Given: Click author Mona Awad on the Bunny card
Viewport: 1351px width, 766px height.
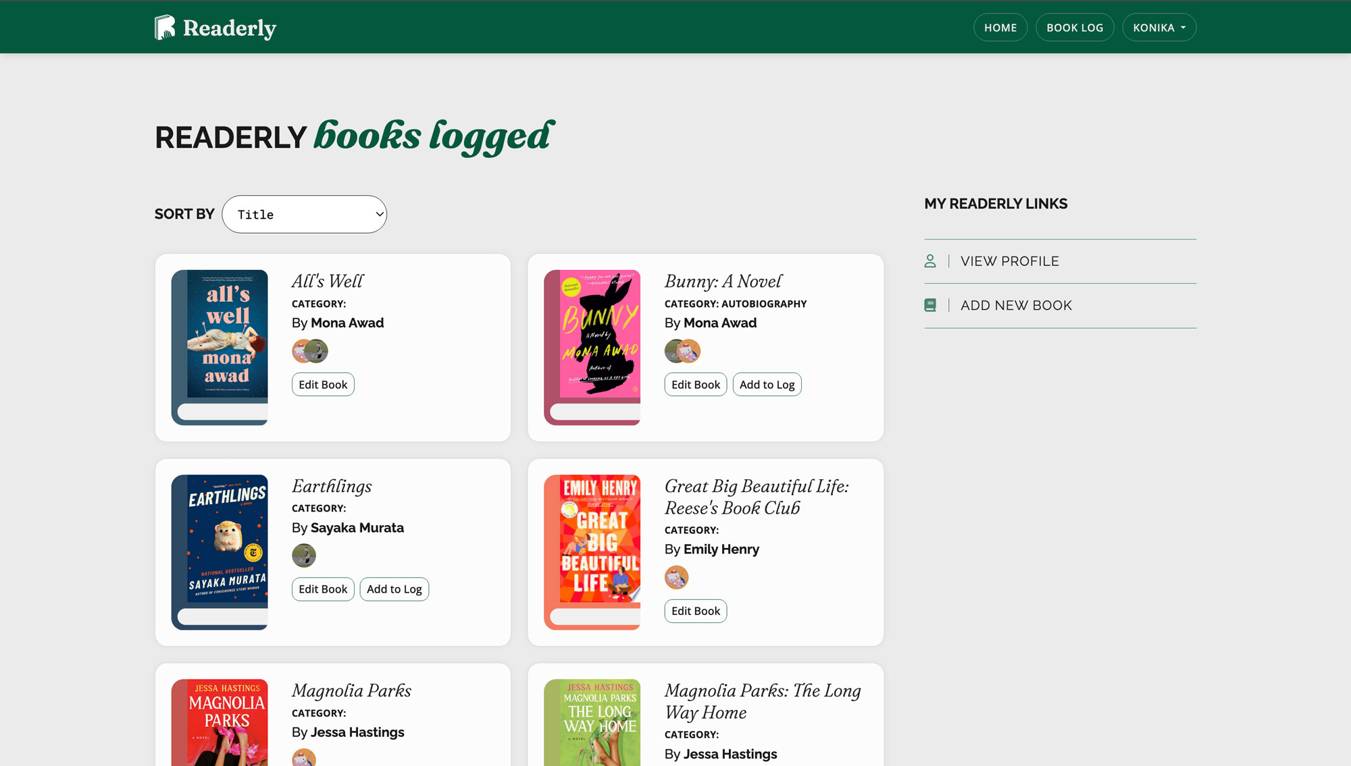Looking at the screenshot, I should coord(720,323).
